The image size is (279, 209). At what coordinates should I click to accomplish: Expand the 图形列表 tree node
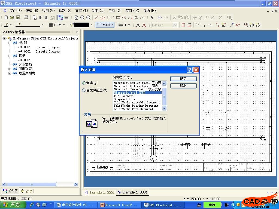point(10,69)
